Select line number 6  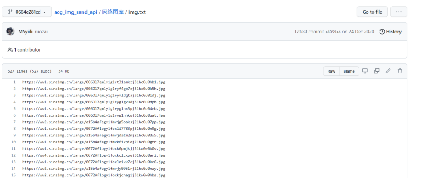14,115
